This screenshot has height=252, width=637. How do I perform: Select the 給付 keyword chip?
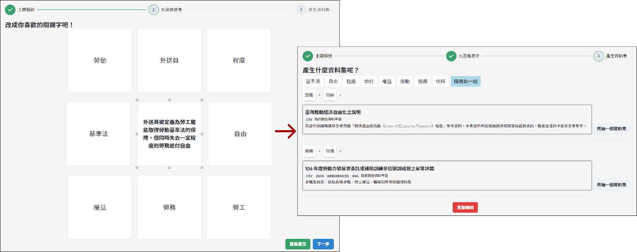(369, 81)
